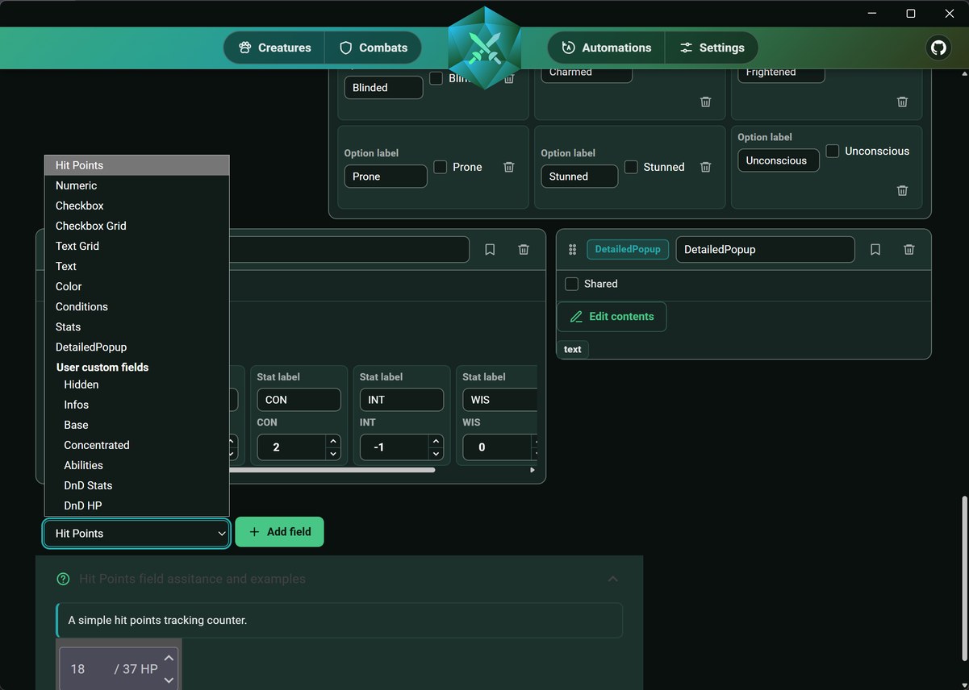The height and width of the screenshot is (690, 969).
Task: Enable the Shared checkbox
Action: pyautogui.click(x=571, y=284)
